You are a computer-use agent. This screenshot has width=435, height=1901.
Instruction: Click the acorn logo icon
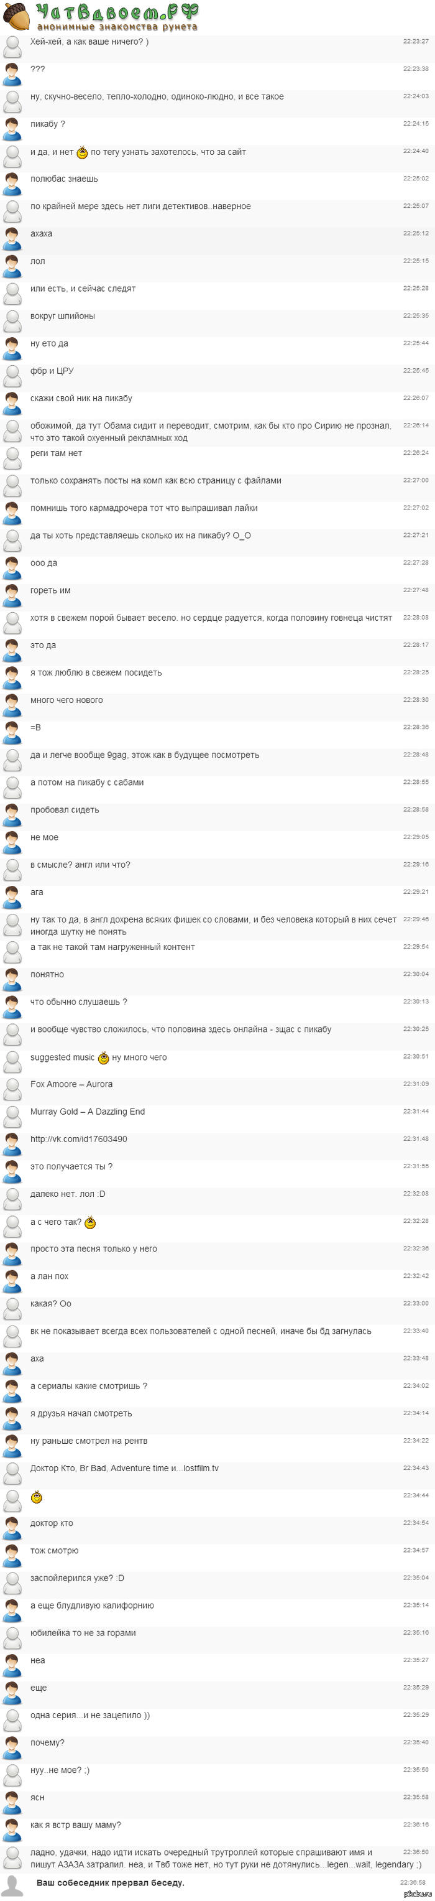coord(16,16)
